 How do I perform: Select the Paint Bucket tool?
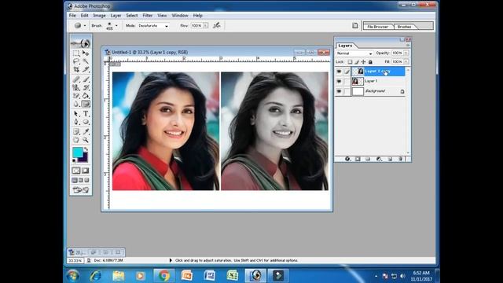[x=86, y=96]
